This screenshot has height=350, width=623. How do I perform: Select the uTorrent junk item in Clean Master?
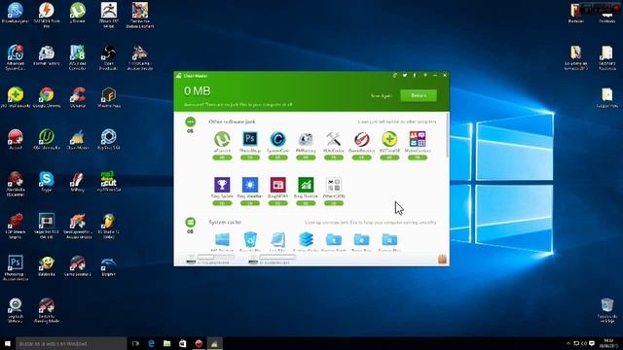222,139
